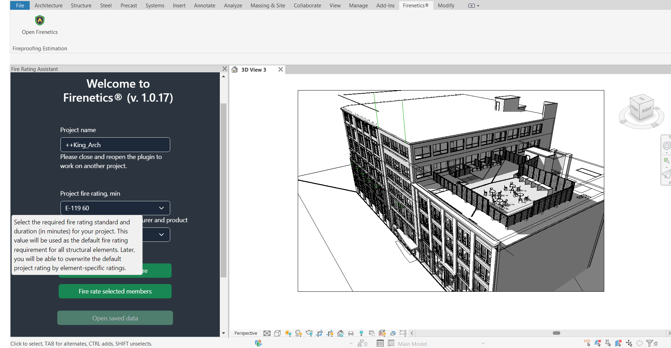
Task: Expand the manufacturer and product dropdown
Action: 161,234
